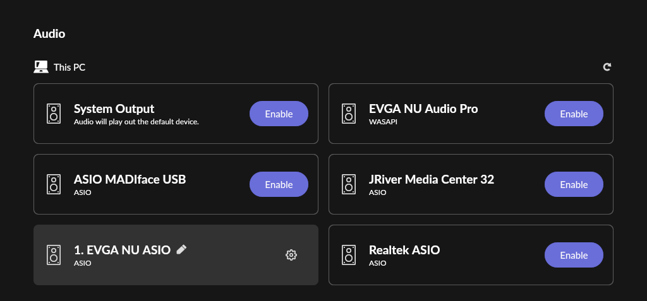
Task: Click the 1. EVGA NU ASIO speaker icon
Action: [54, 255]
